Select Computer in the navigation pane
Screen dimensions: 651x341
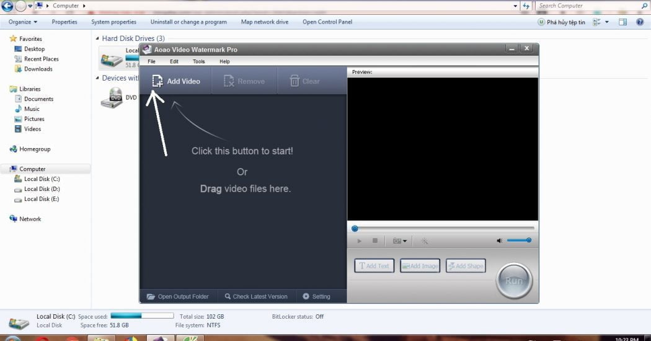pyautogui.click(x=32, y=169)
